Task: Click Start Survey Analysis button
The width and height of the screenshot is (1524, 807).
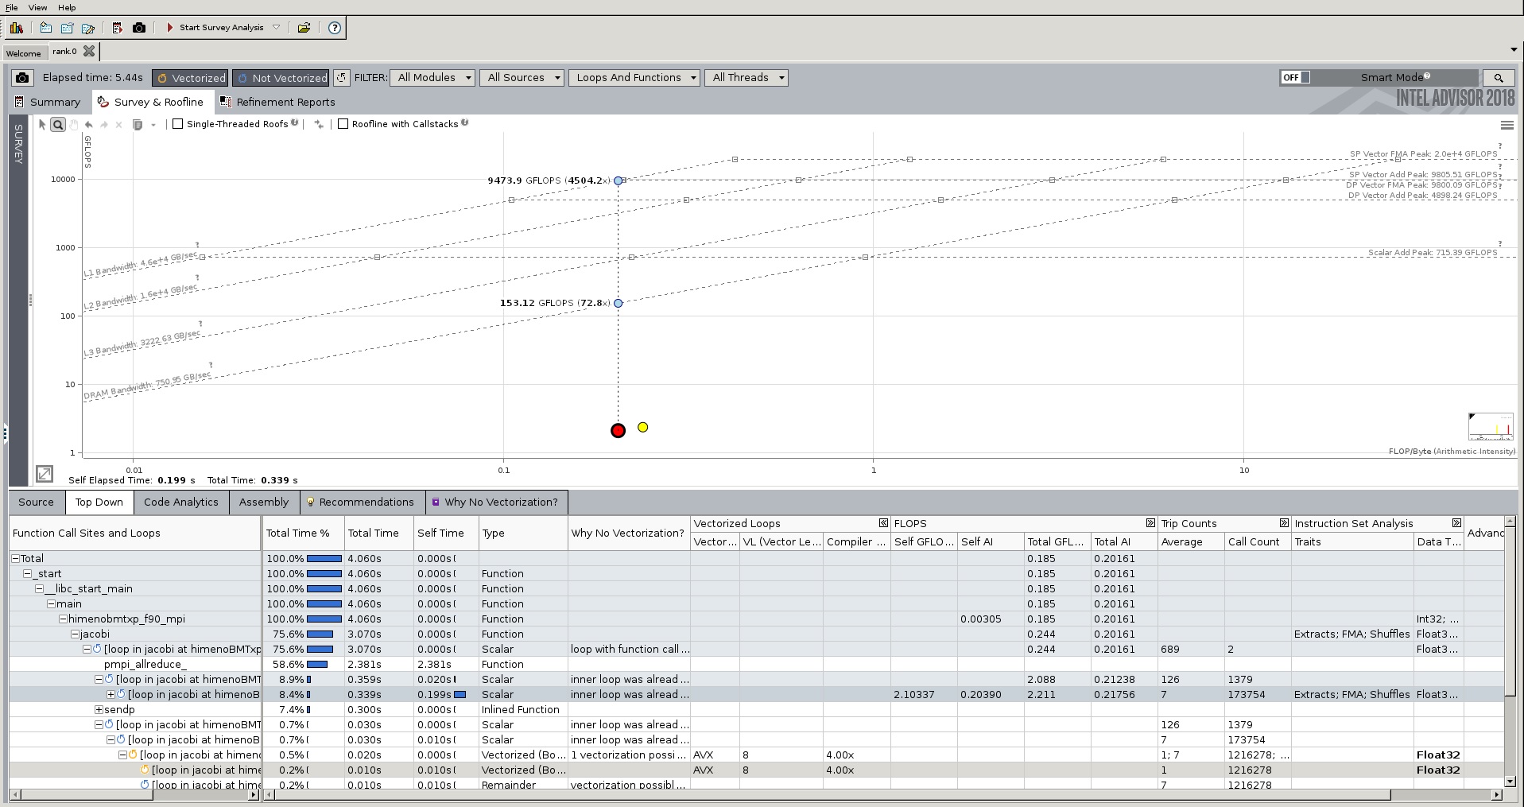Action: click(220, 28)
